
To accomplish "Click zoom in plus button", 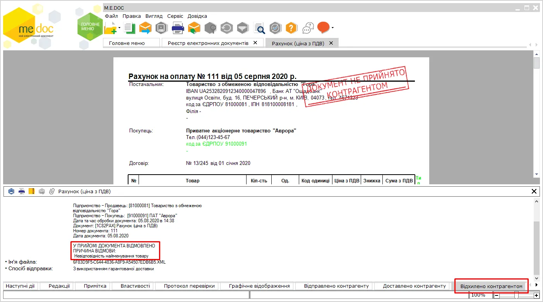I will coord(536,295).
